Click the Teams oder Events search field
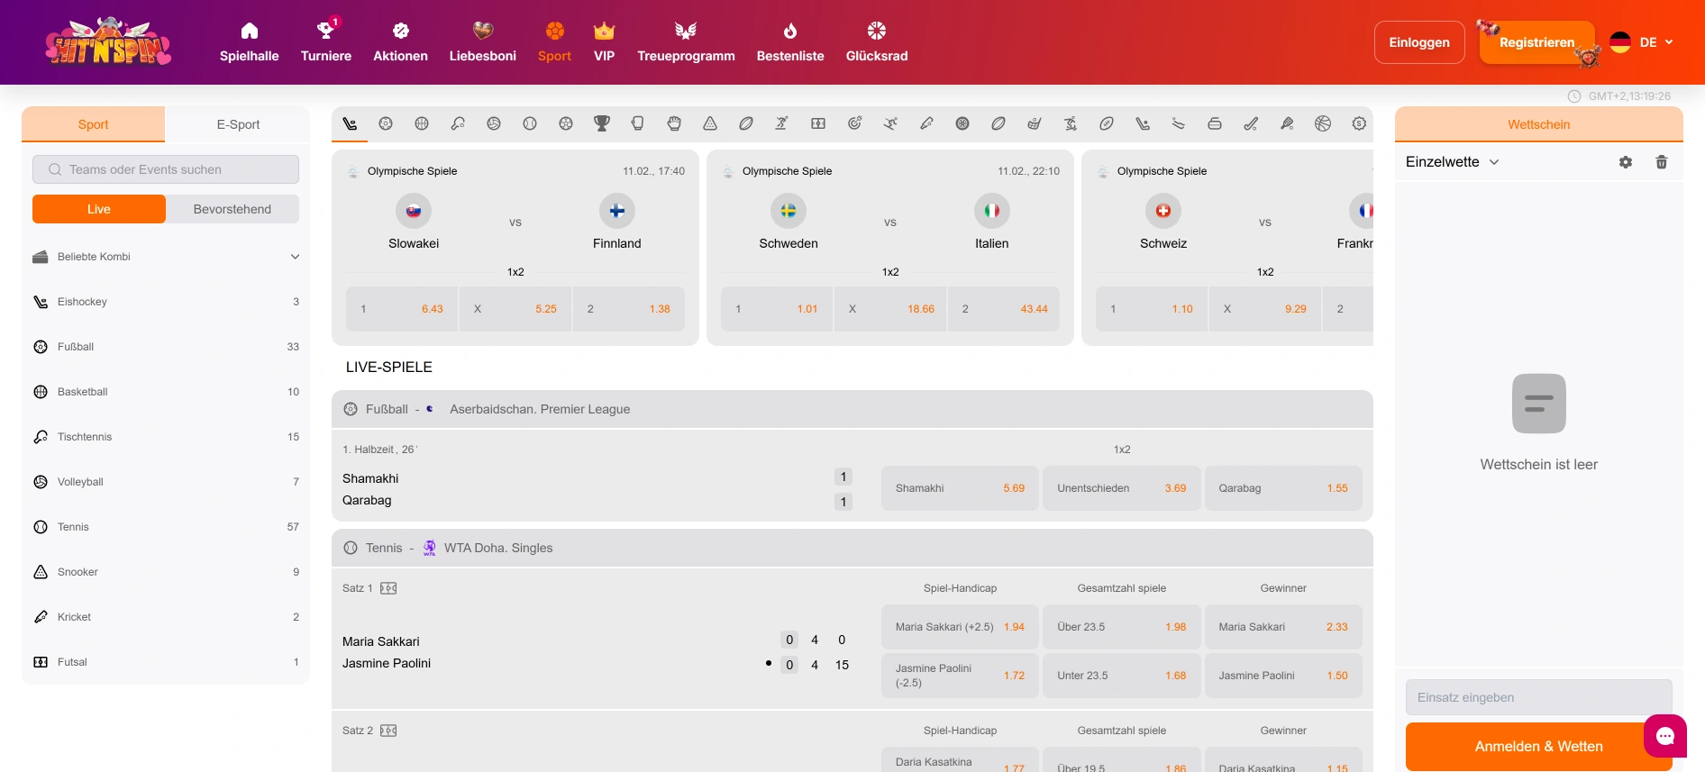The width and height of the screenshot is (1705, 772). tap(166, 169)
